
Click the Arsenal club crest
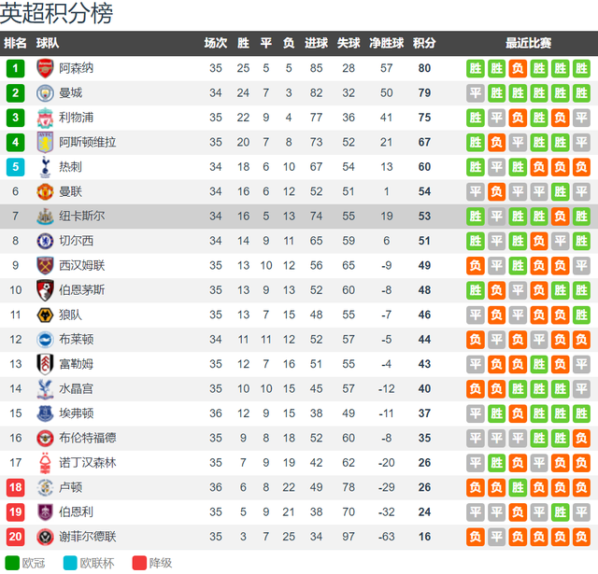45,68
